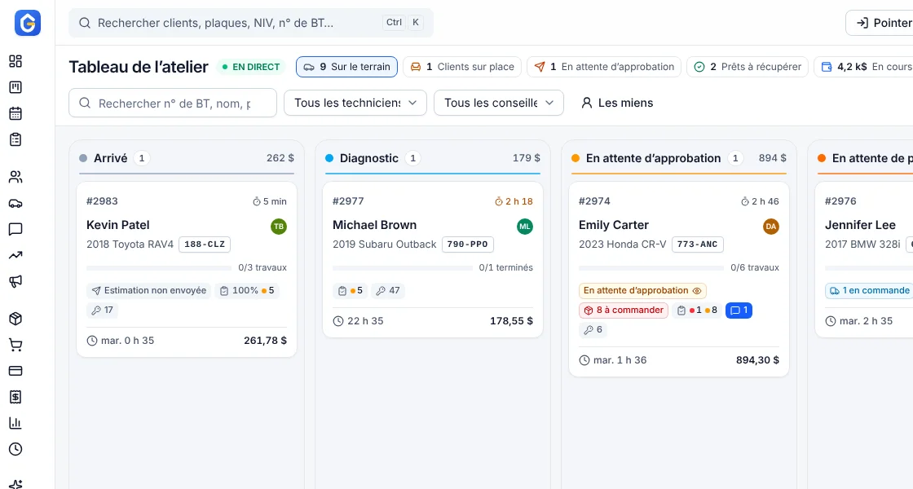913x489 pixels.
Task: Click the "Estimation non envoyée" badge
Action: [149, 290]
